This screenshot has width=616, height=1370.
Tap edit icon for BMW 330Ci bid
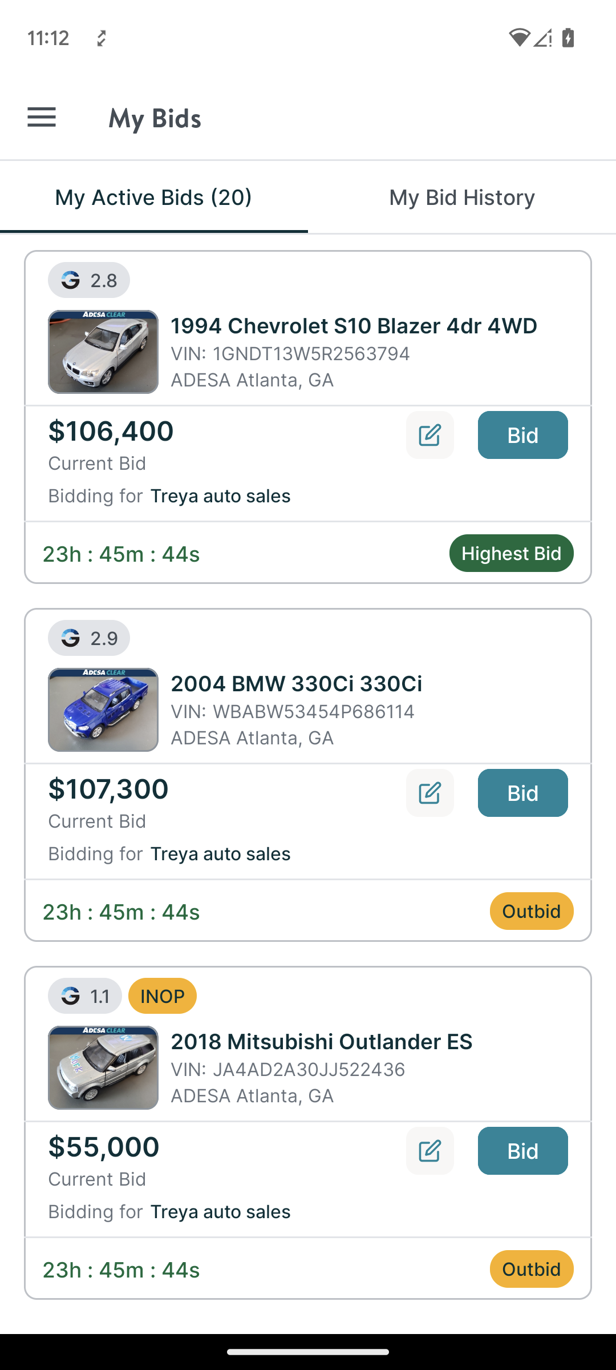429,793
